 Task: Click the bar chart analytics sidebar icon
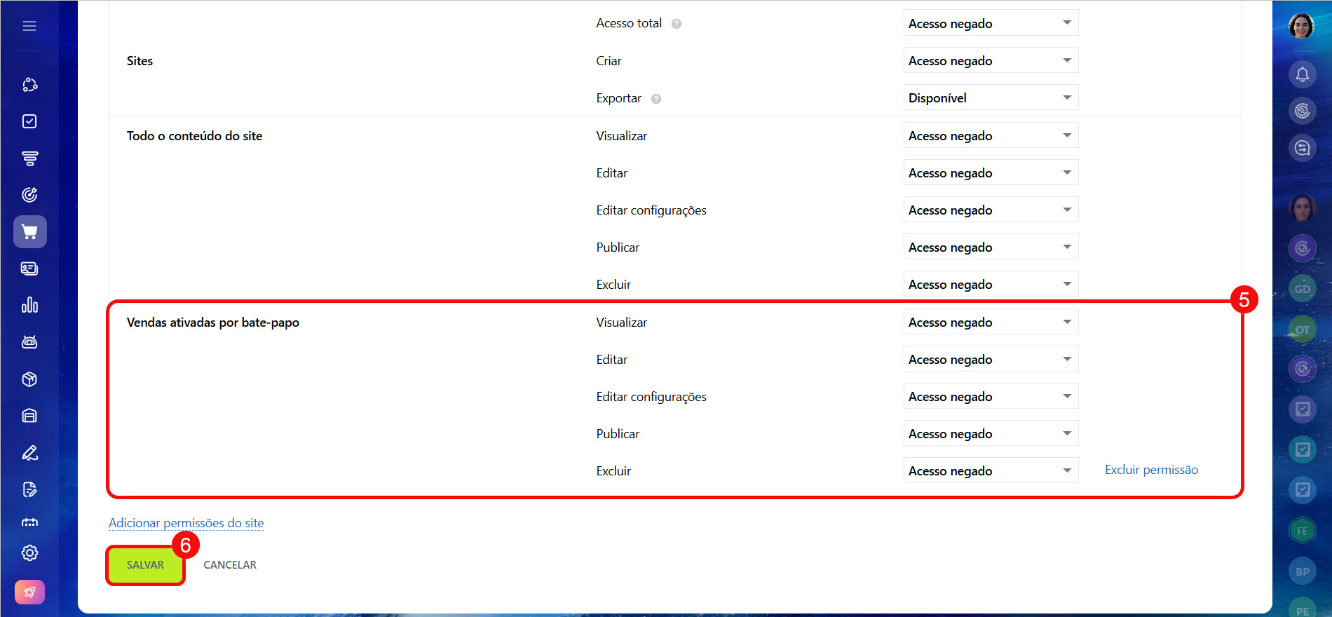click(29, 305)
